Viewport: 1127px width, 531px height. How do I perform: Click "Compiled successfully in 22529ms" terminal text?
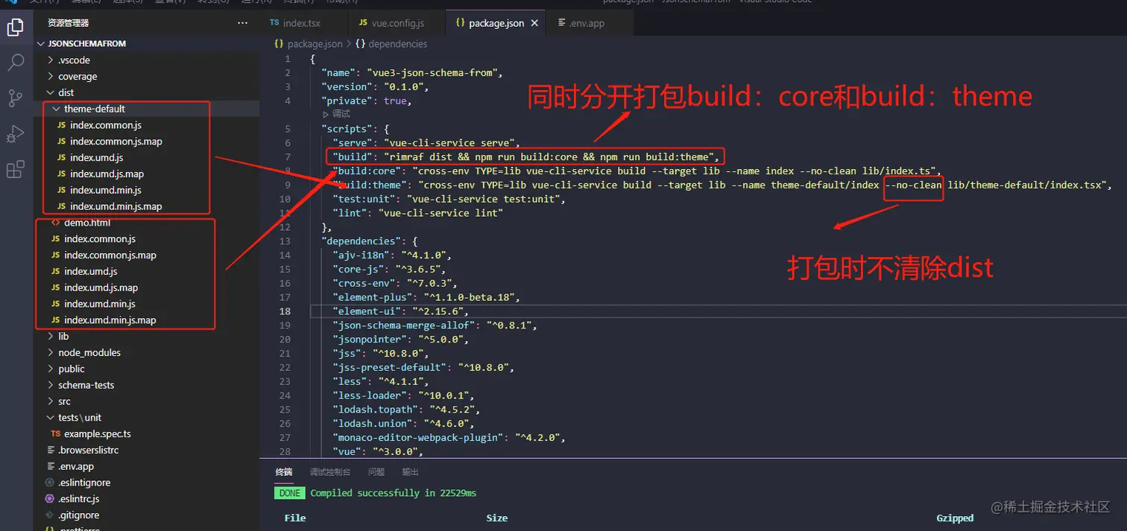point(393,493)
